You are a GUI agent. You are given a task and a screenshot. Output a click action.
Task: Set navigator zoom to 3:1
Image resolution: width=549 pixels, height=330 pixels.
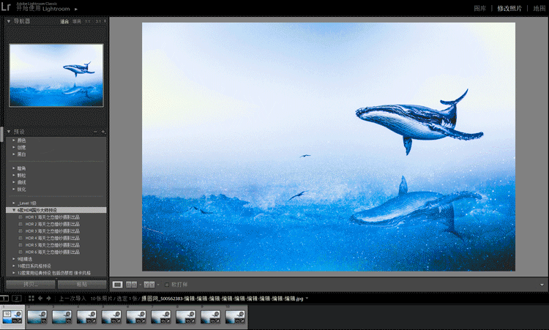(98, 21)
